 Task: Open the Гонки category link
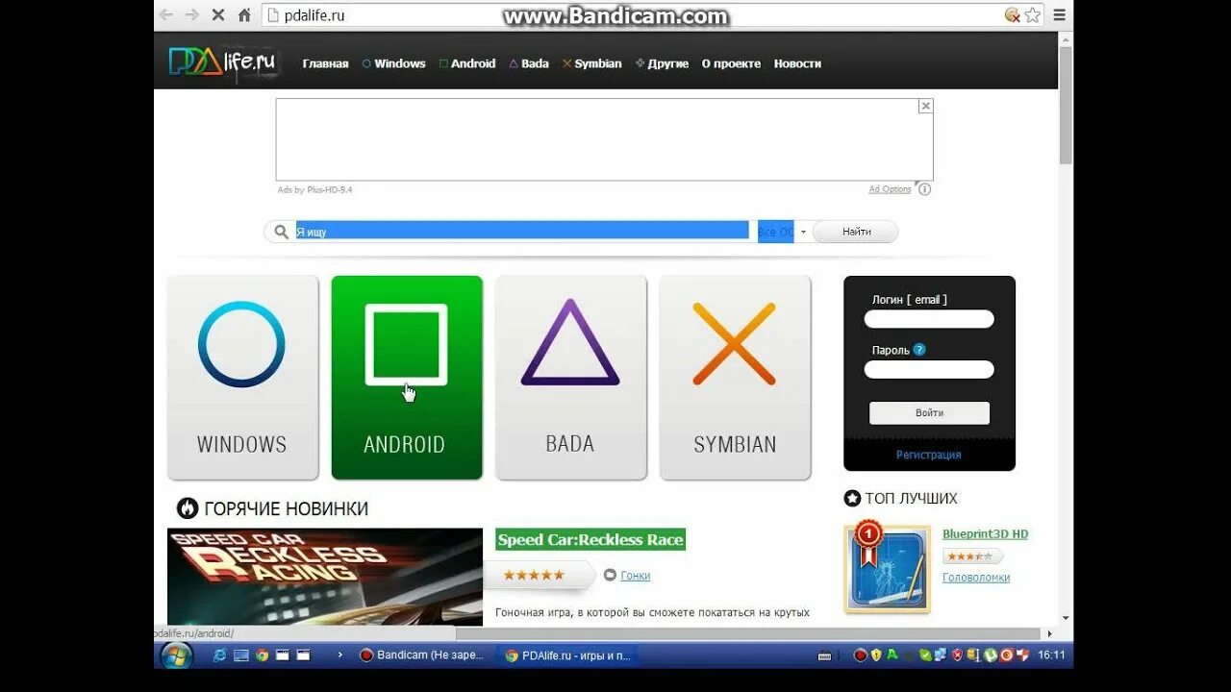click(635, 576)
